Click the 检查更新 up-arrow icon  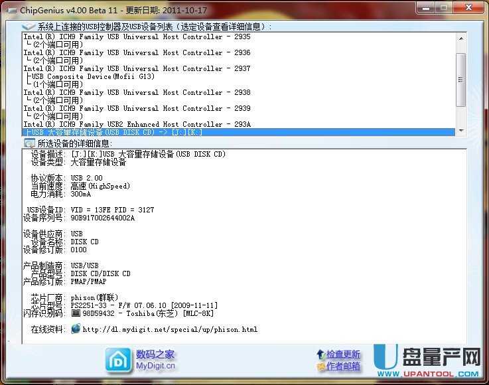pos(320,354)
